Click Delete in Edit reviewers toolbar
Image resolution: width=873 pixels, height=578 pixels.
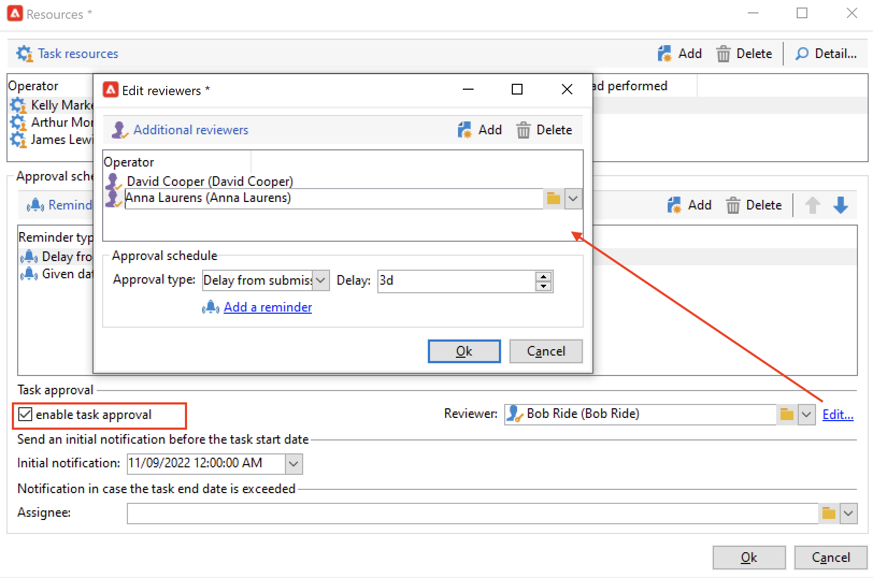point(544,130)
